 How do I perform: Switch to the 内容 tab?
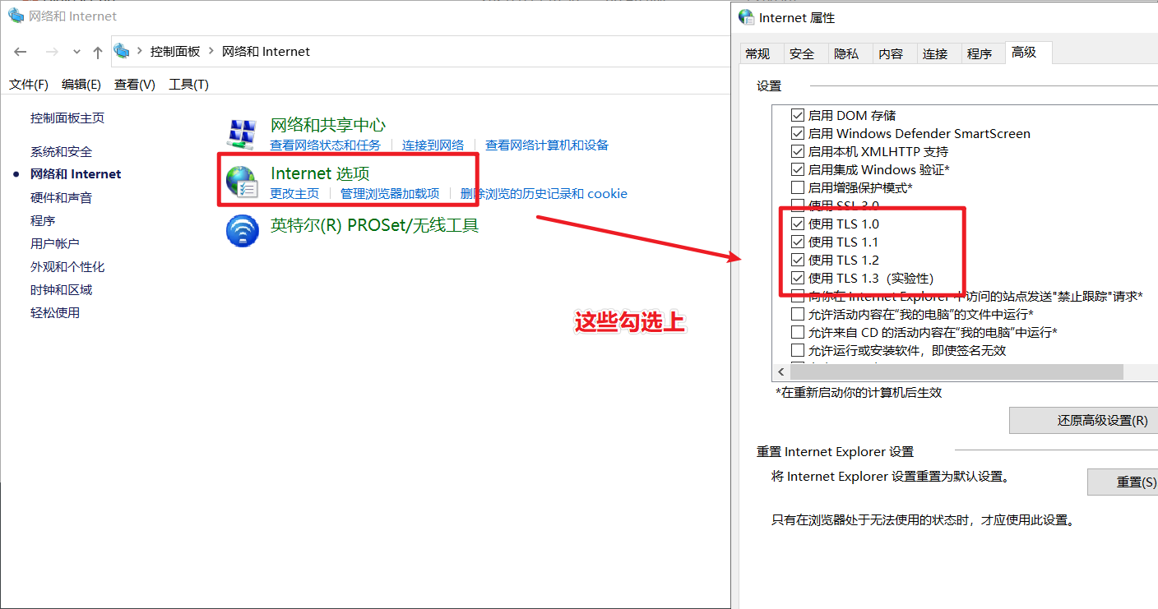pyautogui.click(x=891, y=53)
